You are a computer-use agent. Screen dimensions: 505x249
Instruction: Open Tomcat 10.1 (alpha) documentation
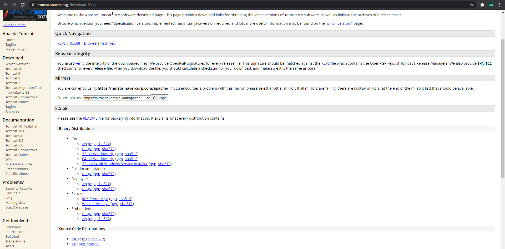click(x=21, y=126)
